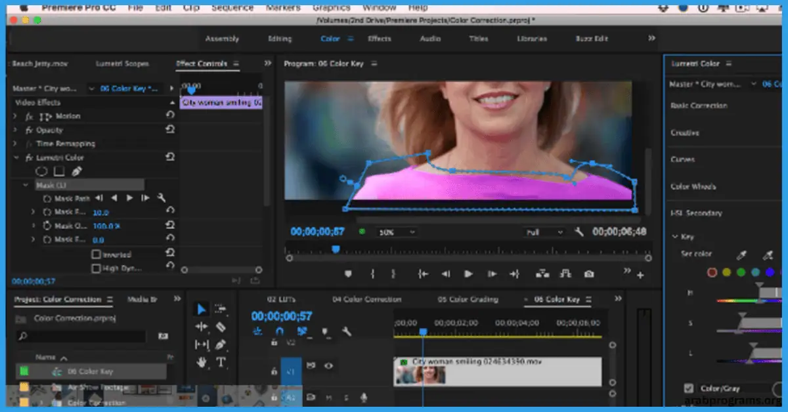Open the Lumetri Scopes panel tab
Viewport: 788px width, 412px height.
(122, 64)
